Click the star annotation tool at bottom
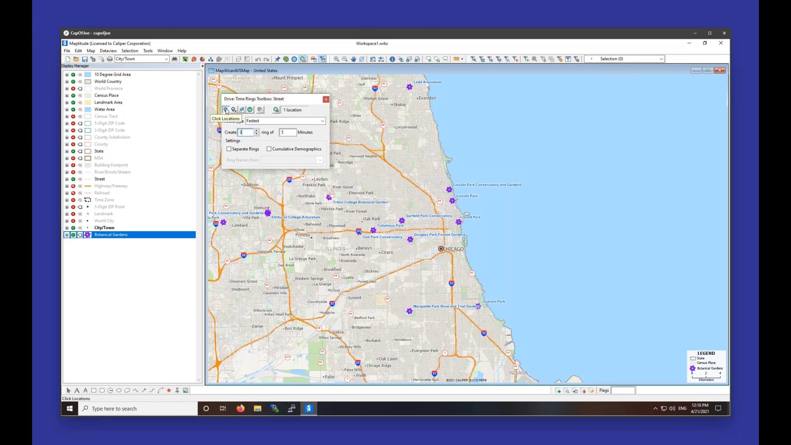791x445 pixels. point(168,390)
